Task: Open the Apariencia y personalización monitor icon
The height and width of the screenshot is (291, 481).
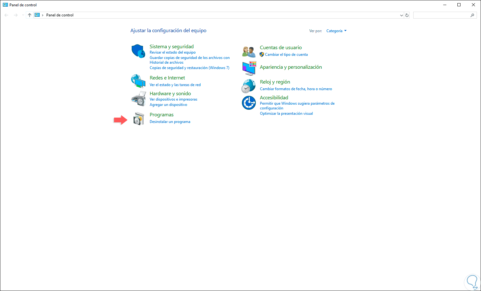Action: point(249,68)
